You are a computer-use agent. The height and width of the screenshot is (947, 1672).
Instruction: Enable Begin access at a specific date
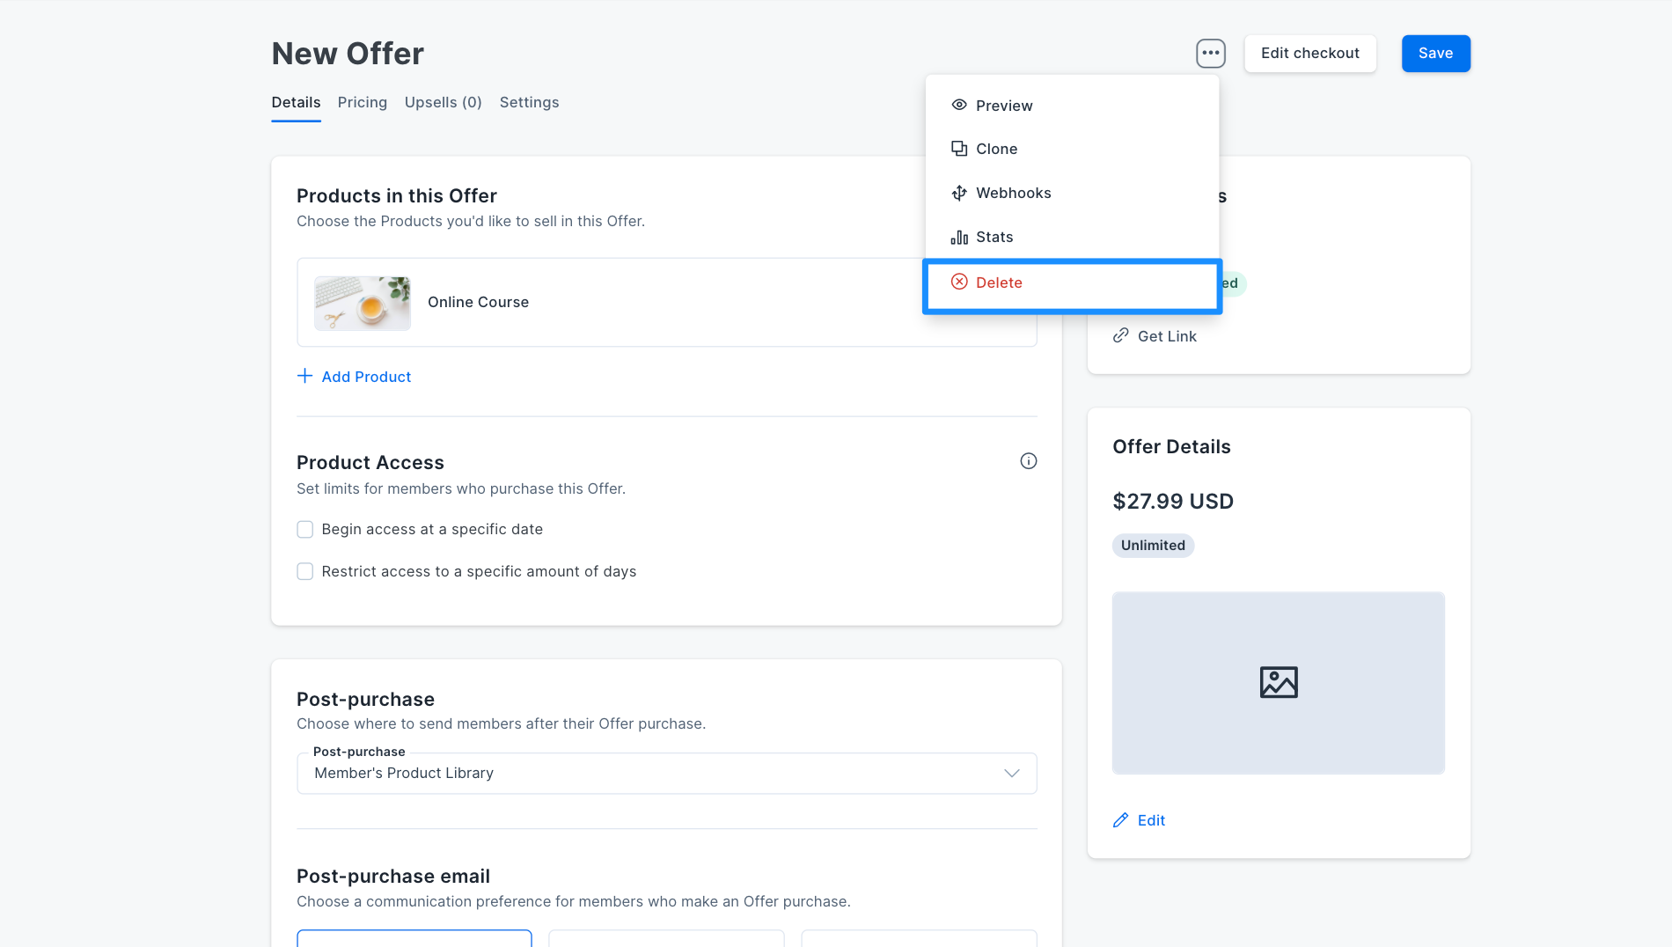pos(304,529)
